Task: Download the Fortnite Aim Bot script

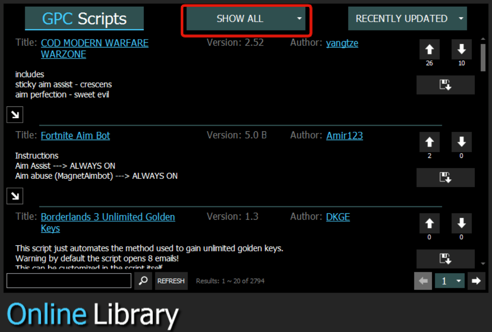Action: click(446, 178)
